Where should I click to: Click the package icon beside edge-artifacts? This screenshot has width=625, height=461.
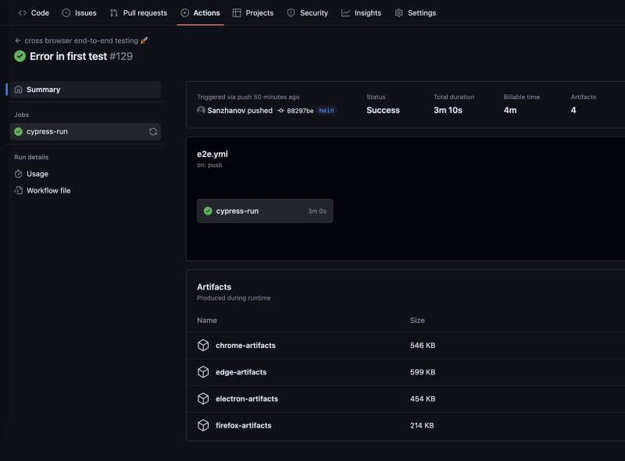[x=203, y=372]
